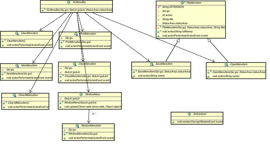Screen dimensions: 270x164
Task: Click CloseMenuItem constructor signature text
Action: click(x=86, y=76)
